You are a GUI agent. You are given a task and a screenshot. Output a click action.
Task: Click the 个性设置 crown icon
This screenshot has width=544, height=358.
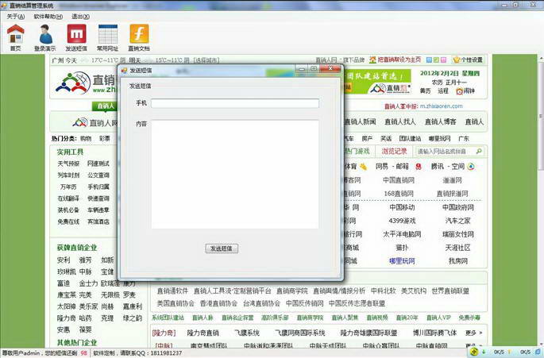click(x=456, y=60)
